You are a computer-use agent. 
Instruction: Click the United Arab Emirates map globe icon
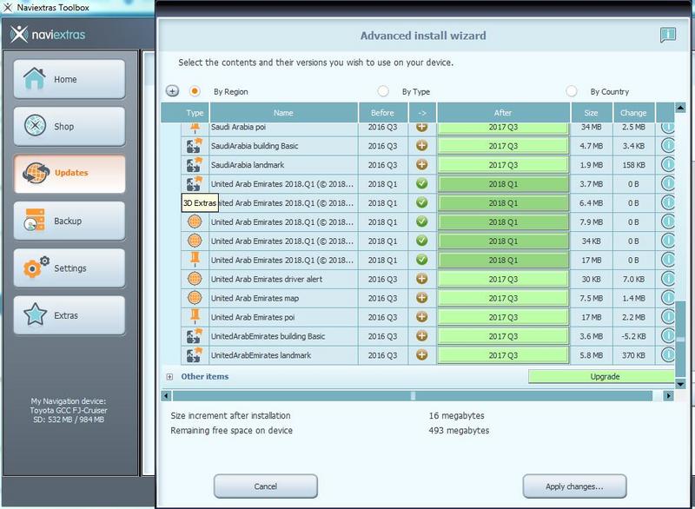tap(195, 298)
